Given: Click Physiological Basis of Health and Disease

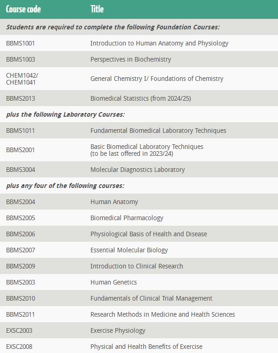Looking at the screenshot, I should click(149, 234).
